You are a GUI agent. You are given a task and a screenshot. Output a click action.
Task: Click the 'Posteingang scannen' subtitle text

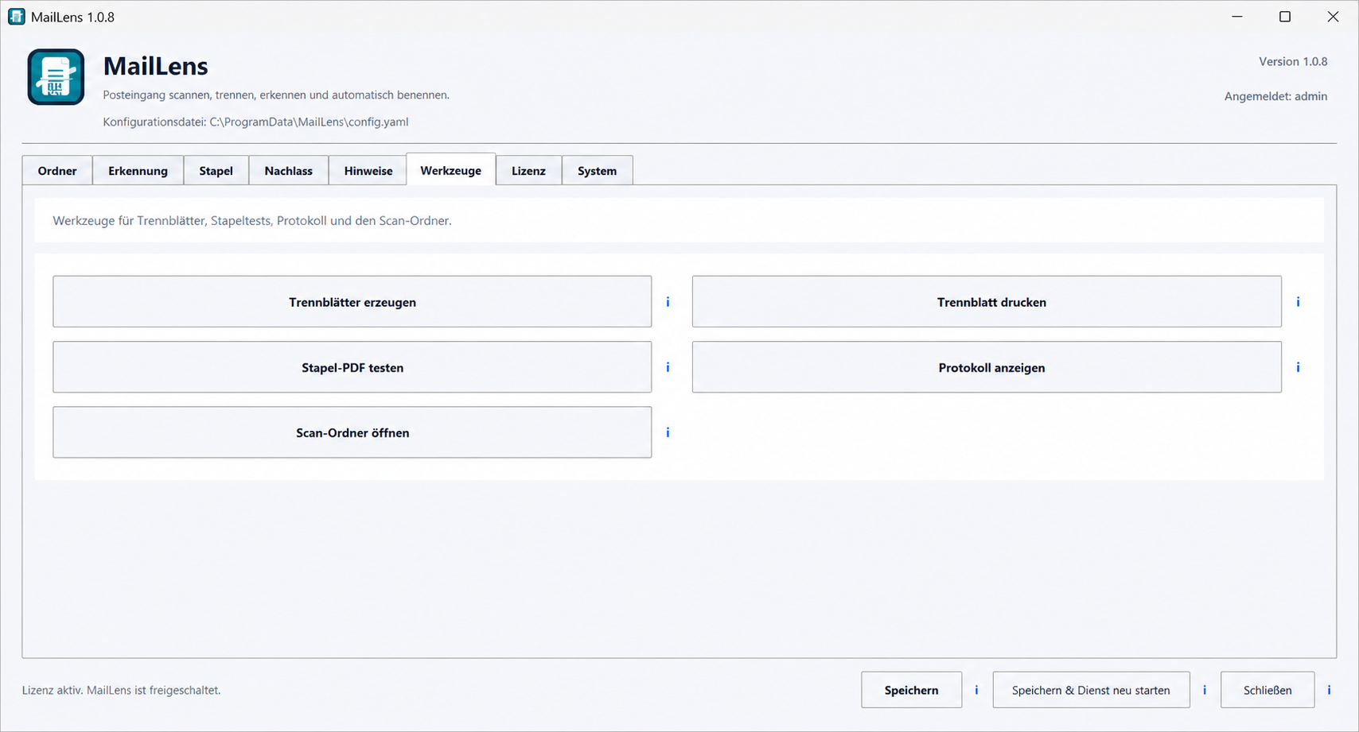pos(276,95)
